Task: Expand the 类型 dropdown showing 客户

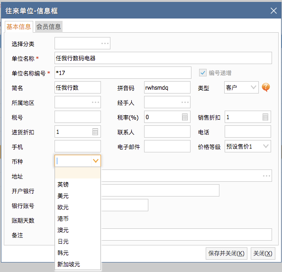Action: click(254, 87)
